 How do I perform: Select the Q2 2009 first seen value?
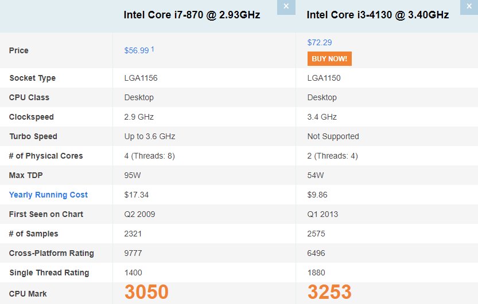[x=139, y=214]
